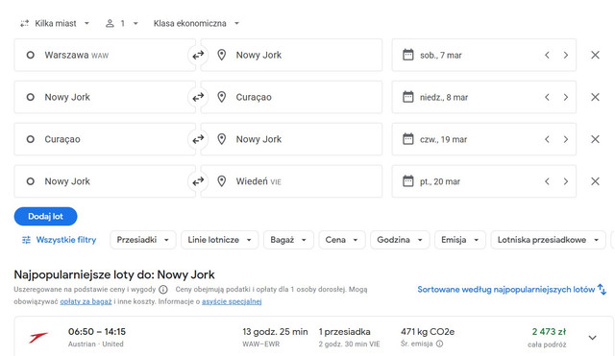Screen dimensions: 615x356
Task: Click the Wiedeń VIE destination field
Action: coord(291,181)
